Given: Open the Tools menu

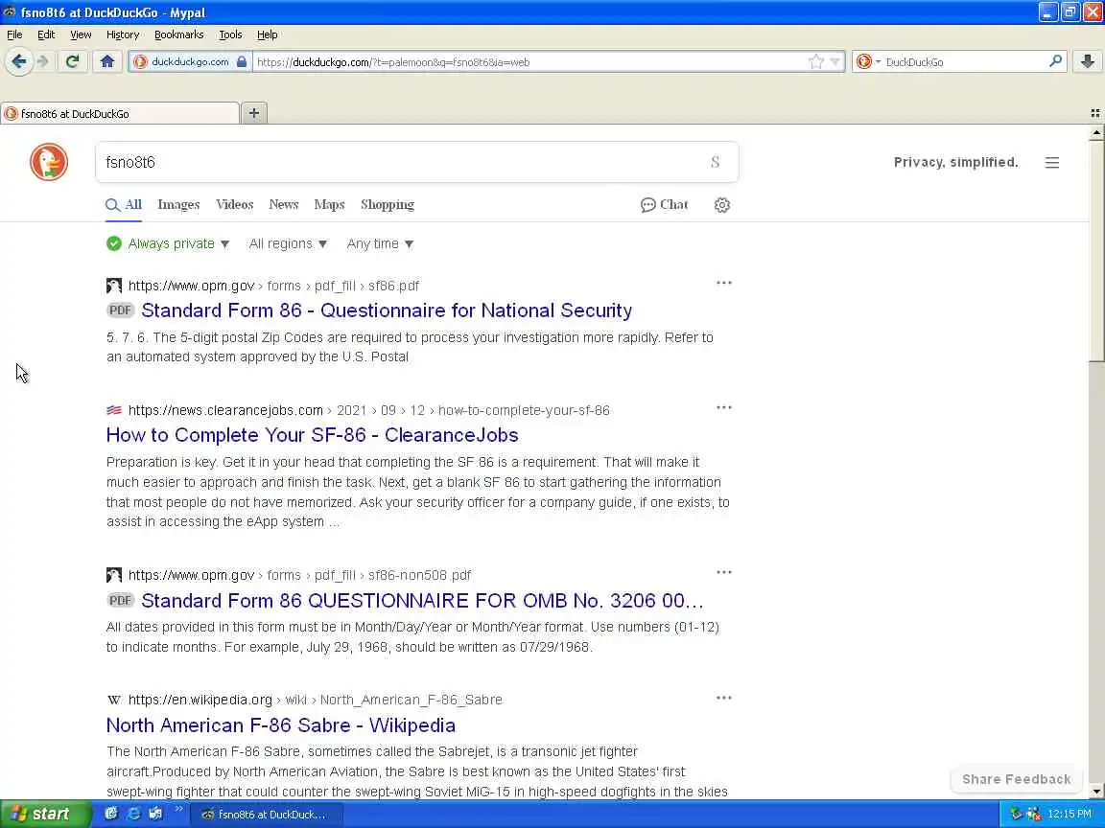Looking at the screenshot, I should click(x=230, y=34).
